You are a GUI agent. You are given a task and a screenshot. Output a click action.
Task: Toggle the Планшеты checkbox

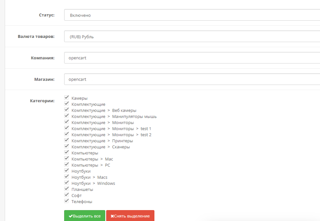[67, 189]
